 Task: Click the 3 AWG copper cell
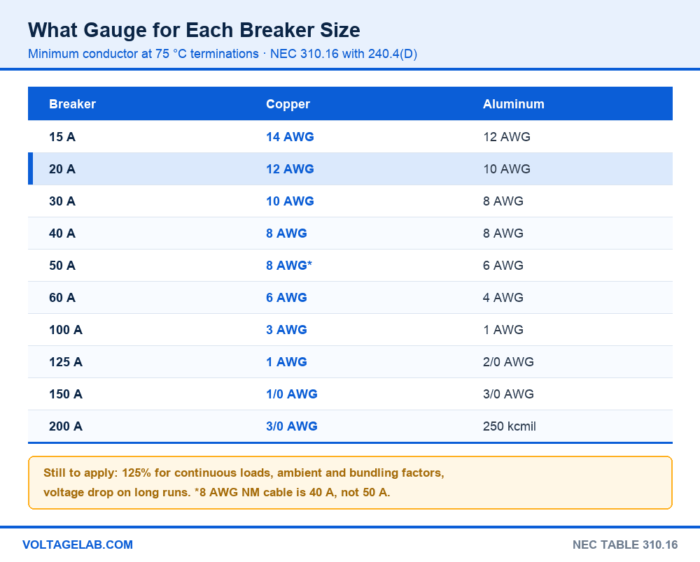pos(286,330)
